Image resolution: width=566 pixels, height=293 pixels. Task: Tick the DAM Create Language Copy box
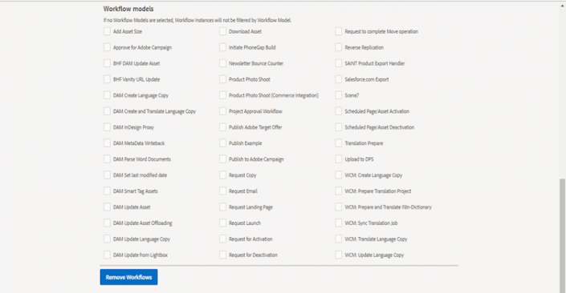[x=107, y=95]
